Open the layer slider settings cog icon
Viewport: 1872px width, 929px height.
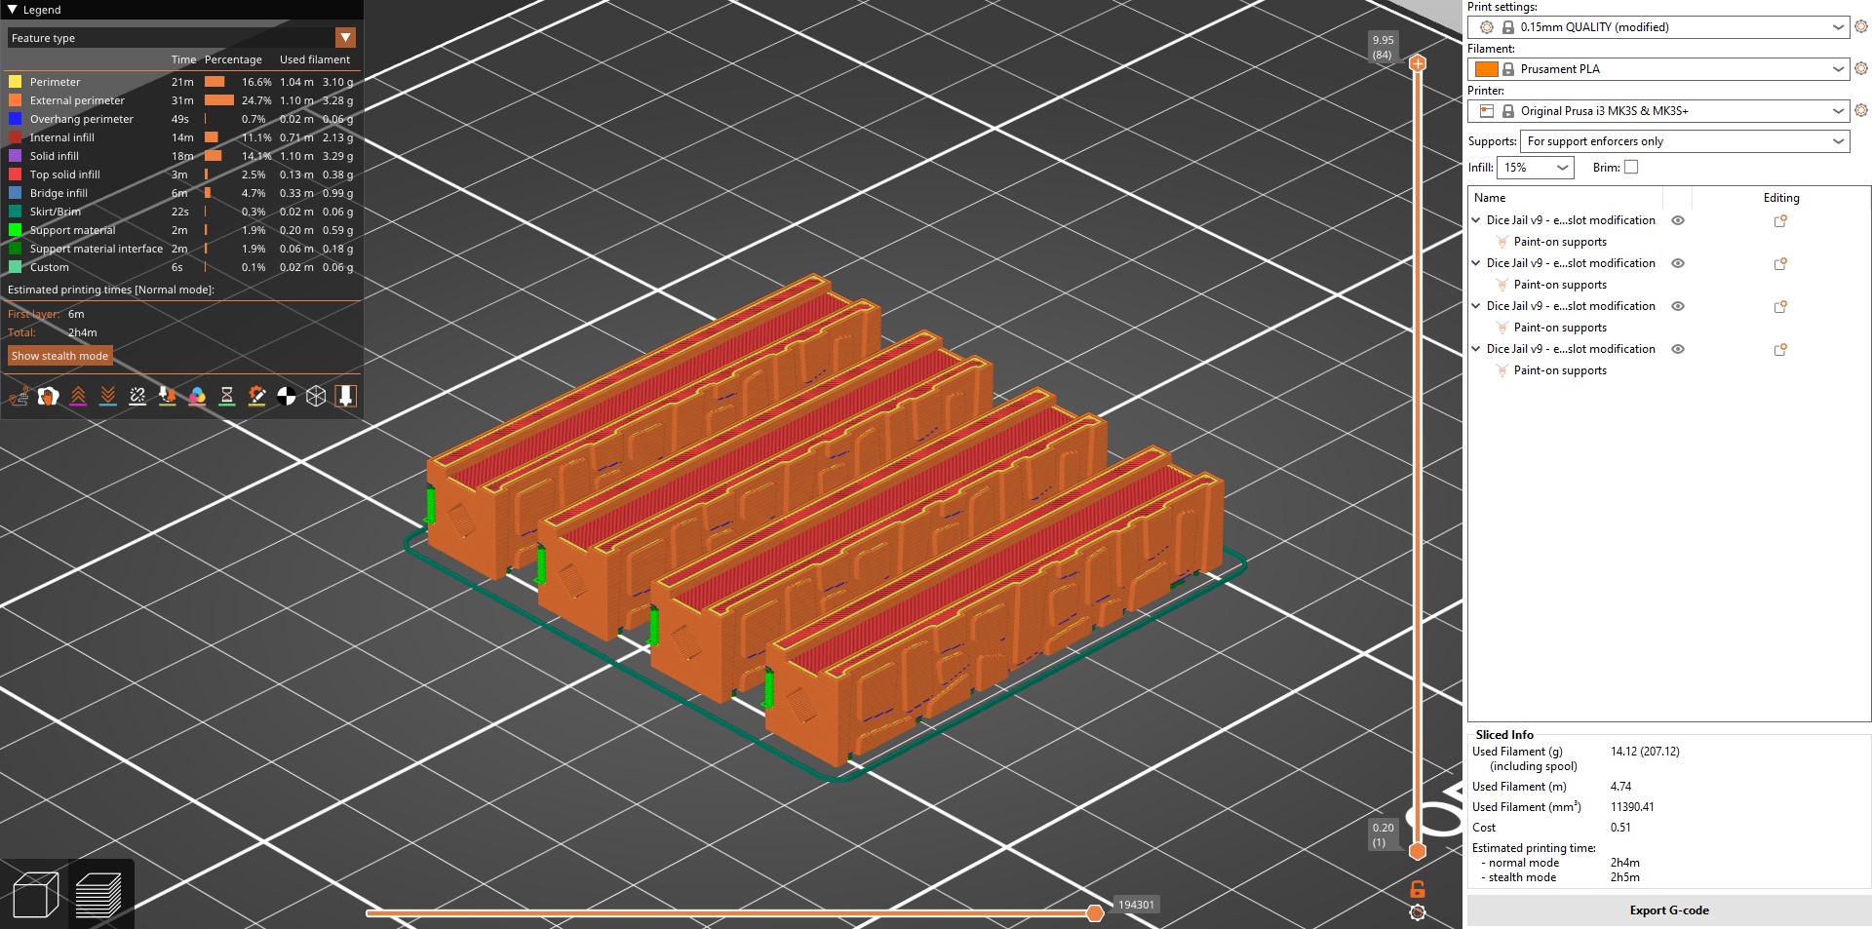click(1418, 912)
